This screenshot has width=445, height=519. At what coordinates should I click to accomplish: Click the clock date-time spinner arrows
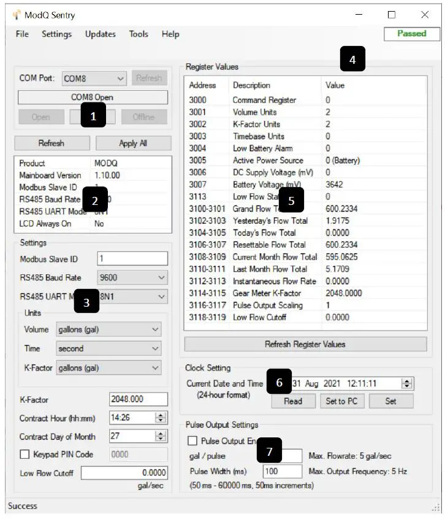(407, 383)
